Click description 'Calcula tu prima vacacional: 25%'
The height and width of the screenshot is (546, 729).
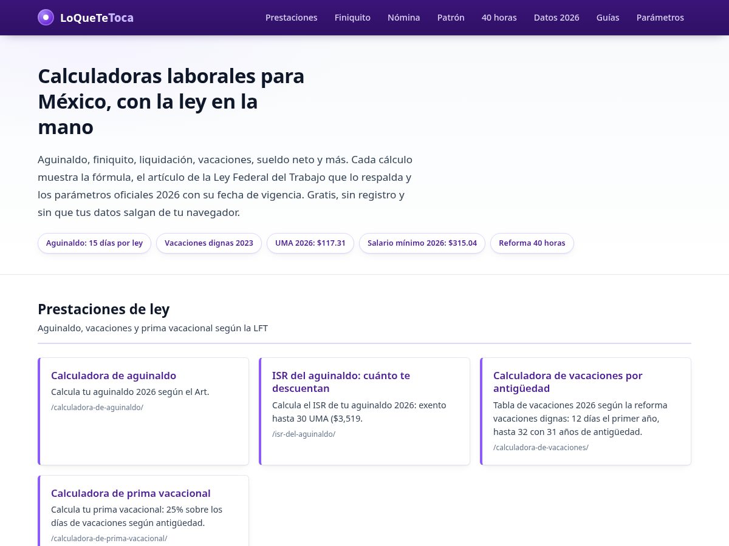tap(137, 516)
